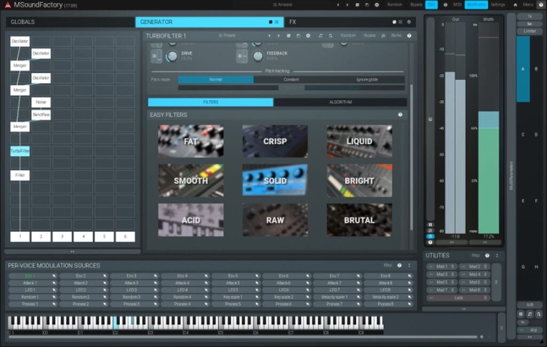Click the MIDI button
Image resolution: width=547 pixels, height=347 pixels.
457,5
